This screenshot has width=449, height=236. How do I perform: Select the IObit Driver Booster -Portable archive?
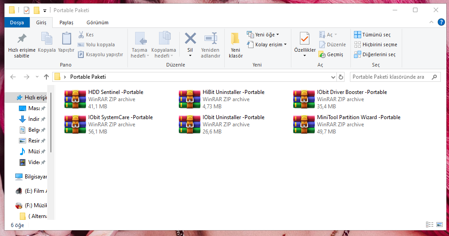coord(340,99)
